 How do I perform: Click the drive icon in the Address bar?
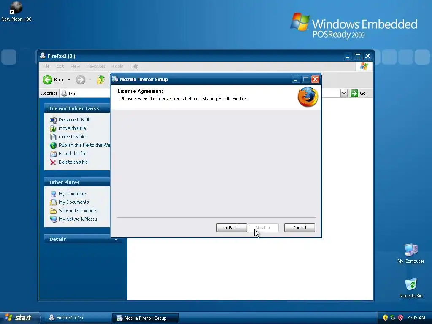[64, 93]
